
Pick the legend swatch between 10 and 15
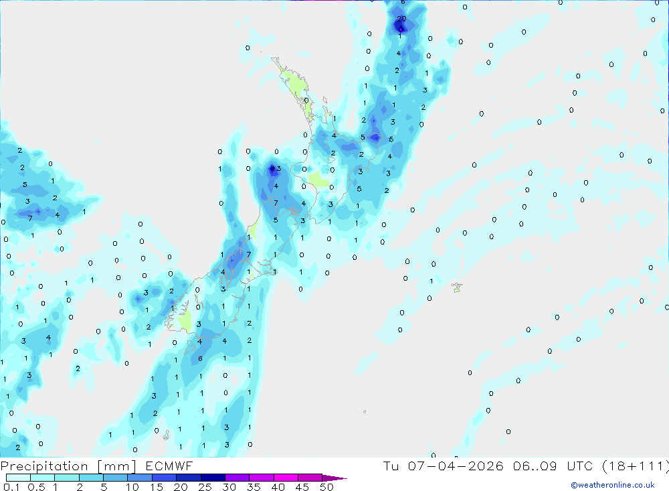[140, 478]
